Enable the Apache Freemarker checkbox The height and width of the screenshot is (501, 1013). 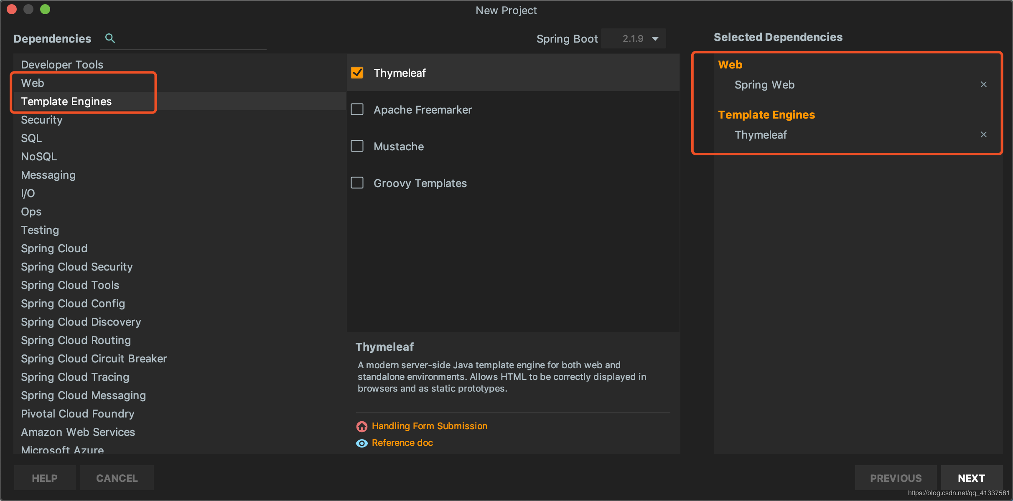357,110
